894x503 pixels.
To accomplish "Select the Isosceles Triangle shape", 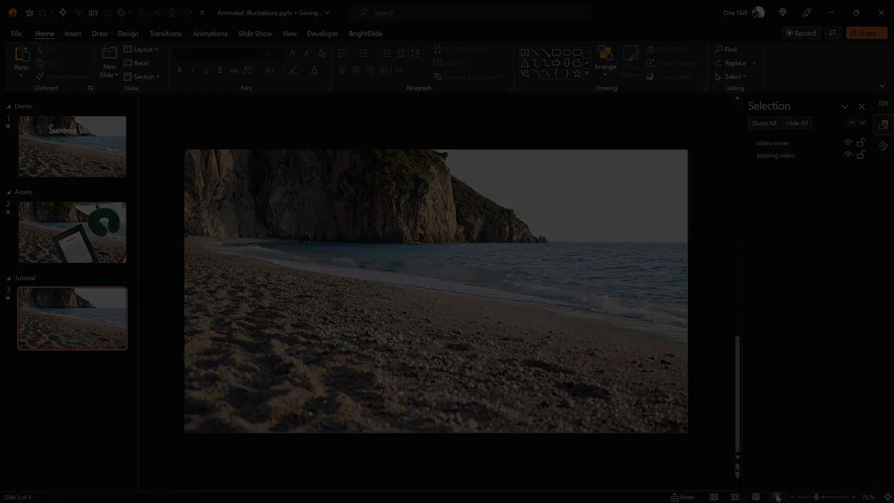I will [525, 63].
